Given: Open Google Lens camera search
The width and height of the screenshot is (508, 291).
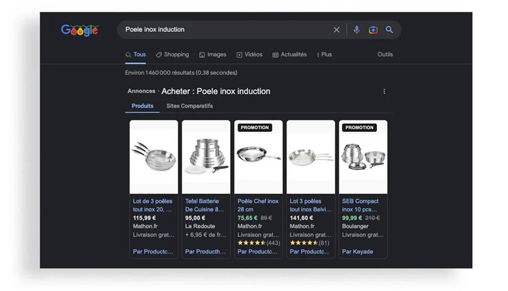Looking at the screenshot, I should [373, 30].
